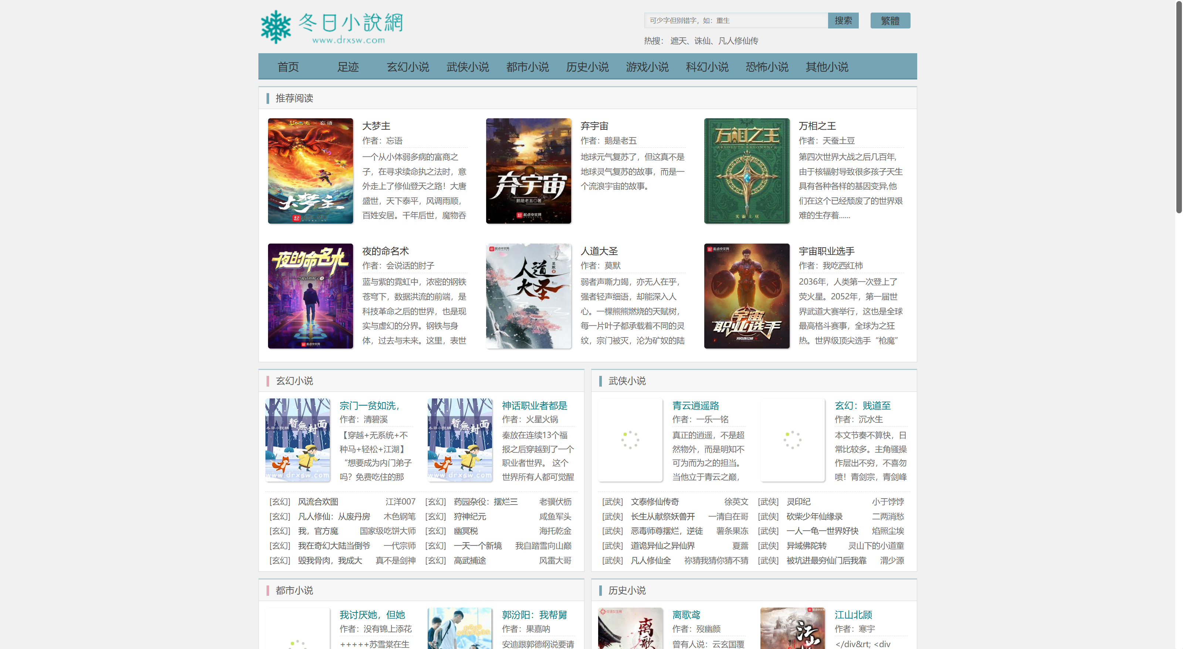This screenshot has height=649, width=1183.
Task: Click the 宗门一贫如洗 placeholder cover image
Action: click(298, 439)
